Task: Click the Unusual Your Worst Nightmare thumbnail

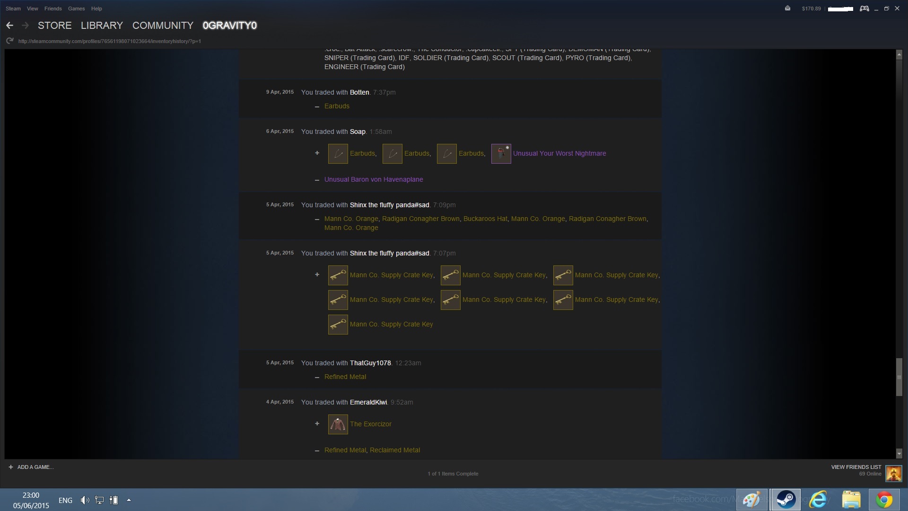Action: (x=501, y=154)
